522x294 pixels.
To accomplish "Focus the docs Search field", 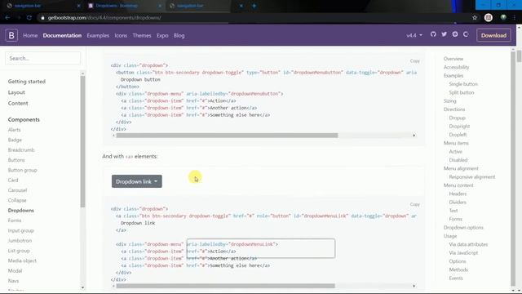I will click(42, 58).
